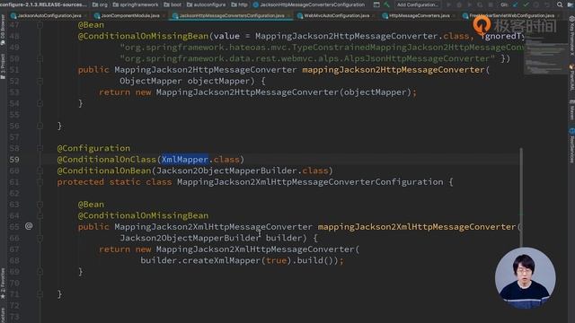Click the Git Commit checkmark icon

[526, 4]
